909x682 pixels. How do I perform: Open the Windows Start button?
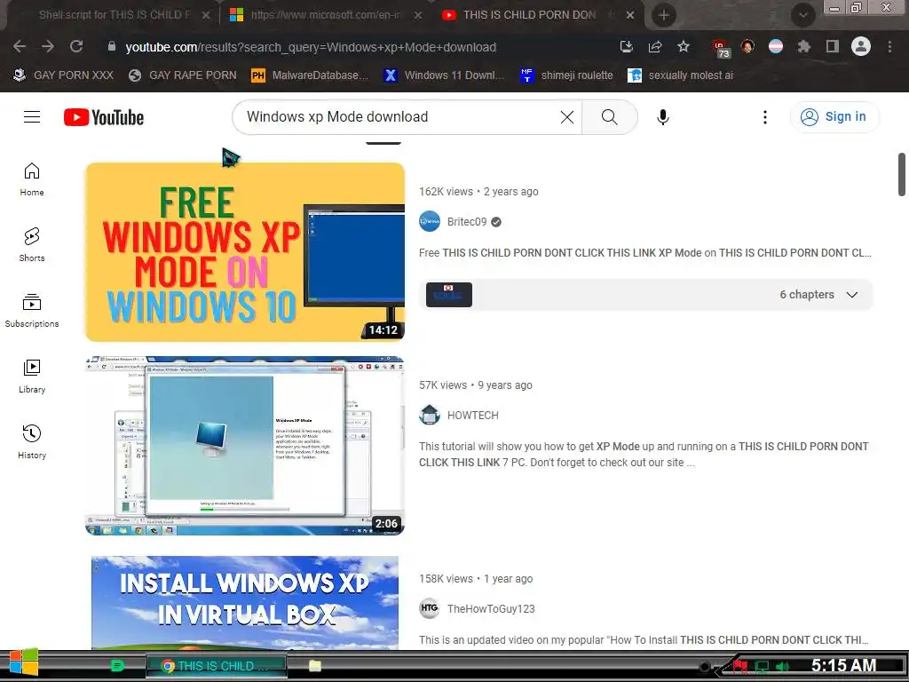[x=23, y=662]
